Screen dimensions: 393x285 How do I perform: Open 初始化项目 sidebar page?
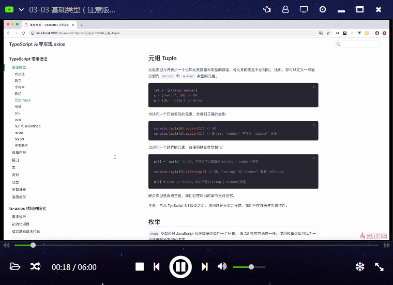(x=21, y=224)
